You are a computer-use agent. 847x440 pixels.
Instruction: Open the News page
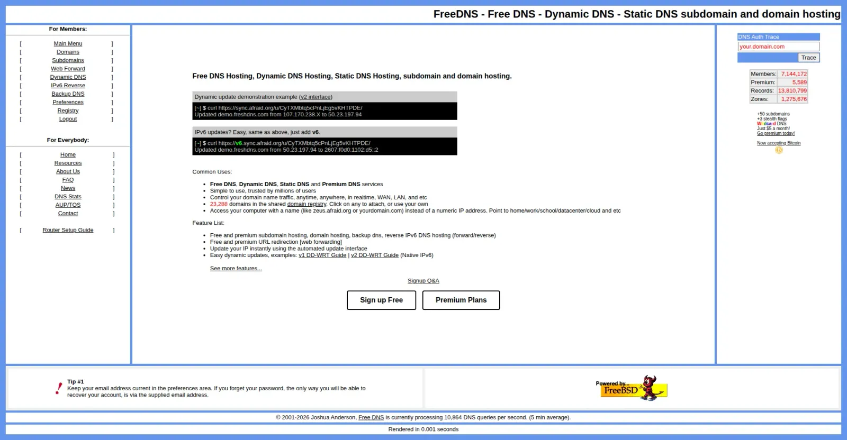click(68, 189)
